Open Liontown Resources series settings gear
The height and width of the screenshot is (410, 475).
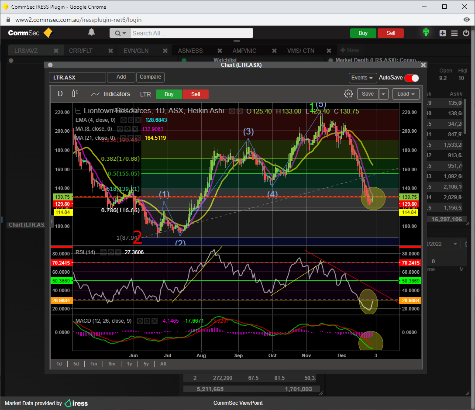coord(240,111)
